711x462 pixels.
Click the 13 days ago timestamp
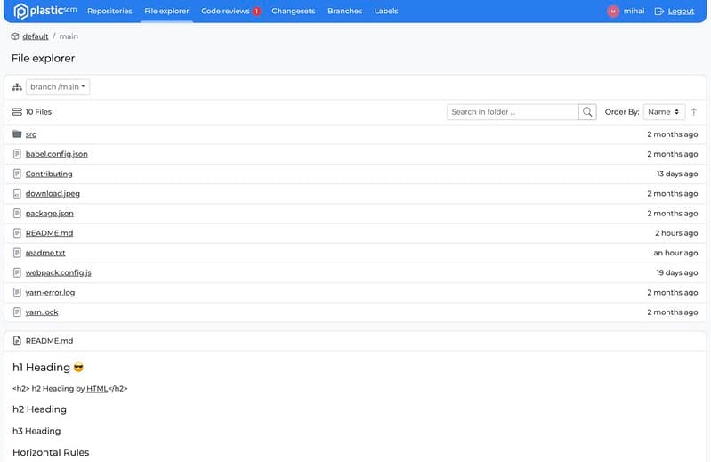pos(677,174)
